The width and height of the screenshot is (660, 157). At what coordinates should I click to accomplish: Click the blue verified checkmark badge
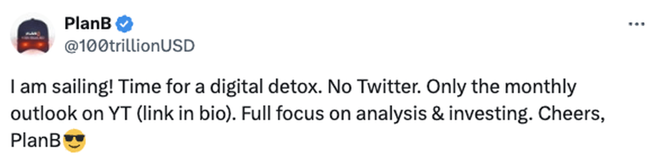point(124,24)
